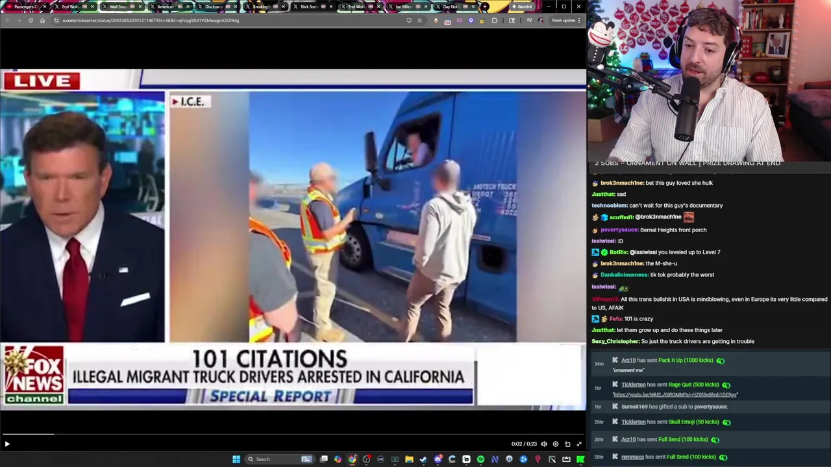The width and height of the screenshot is (831, 467).
Task: Seek on the video progress bar
Action: click(x=293, y=434)
